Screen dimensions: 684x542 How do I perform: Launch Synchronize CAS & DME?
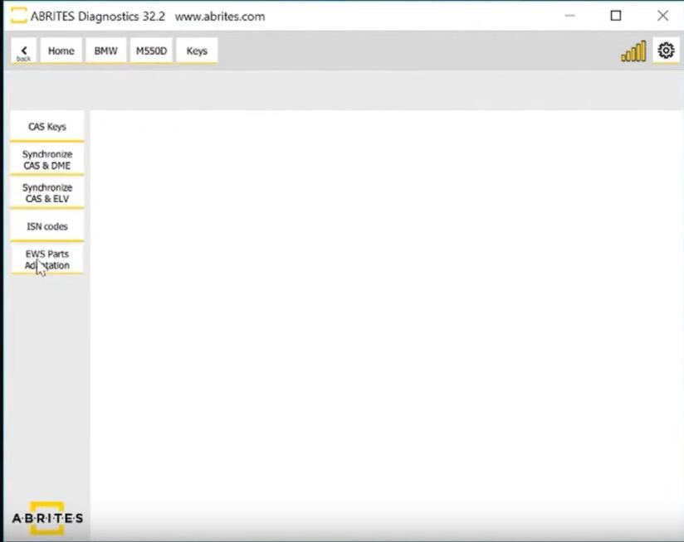pyautogui.click(x=47, y=160)
